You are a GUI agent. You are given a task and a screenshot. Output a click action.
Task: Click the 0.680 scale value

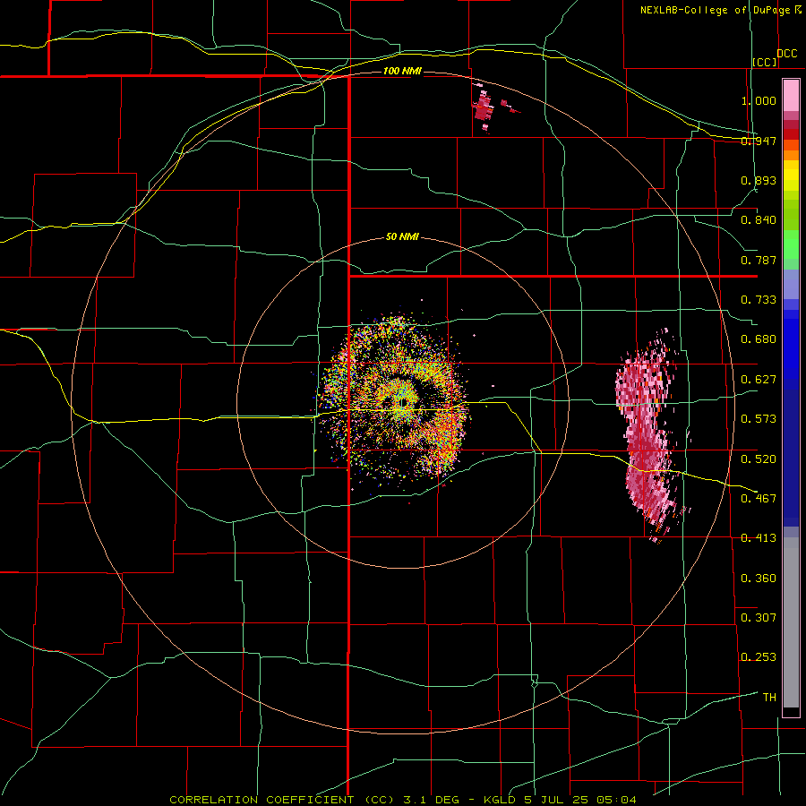pyautogui.click(x=759, y=339)
